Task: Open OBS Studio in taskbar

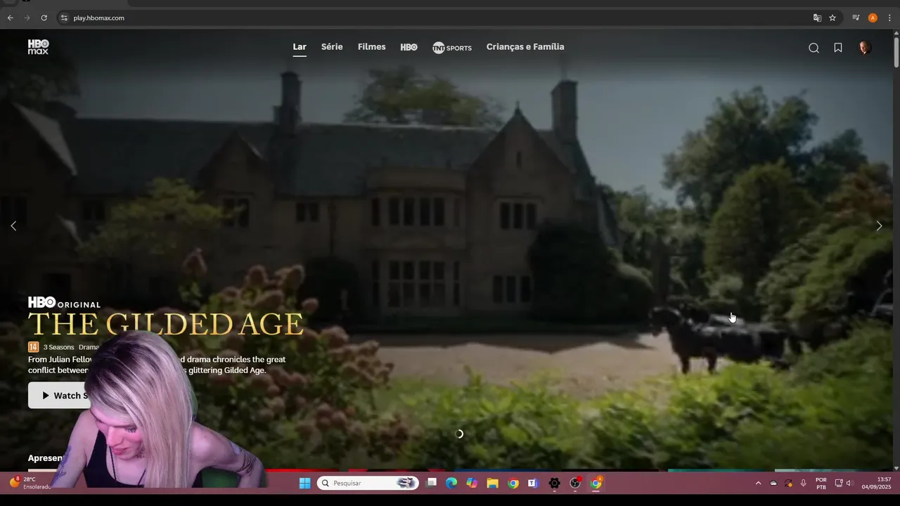Action: coord(575,483)
